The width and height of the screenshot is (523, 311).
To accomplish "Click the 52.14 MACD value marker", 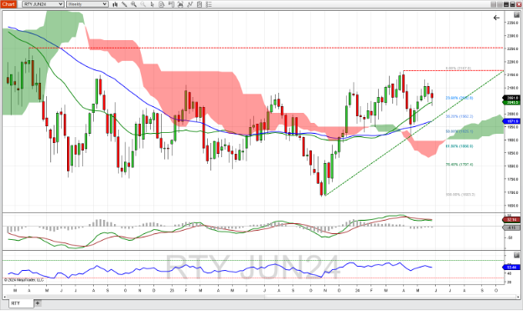I will point(511,220).
